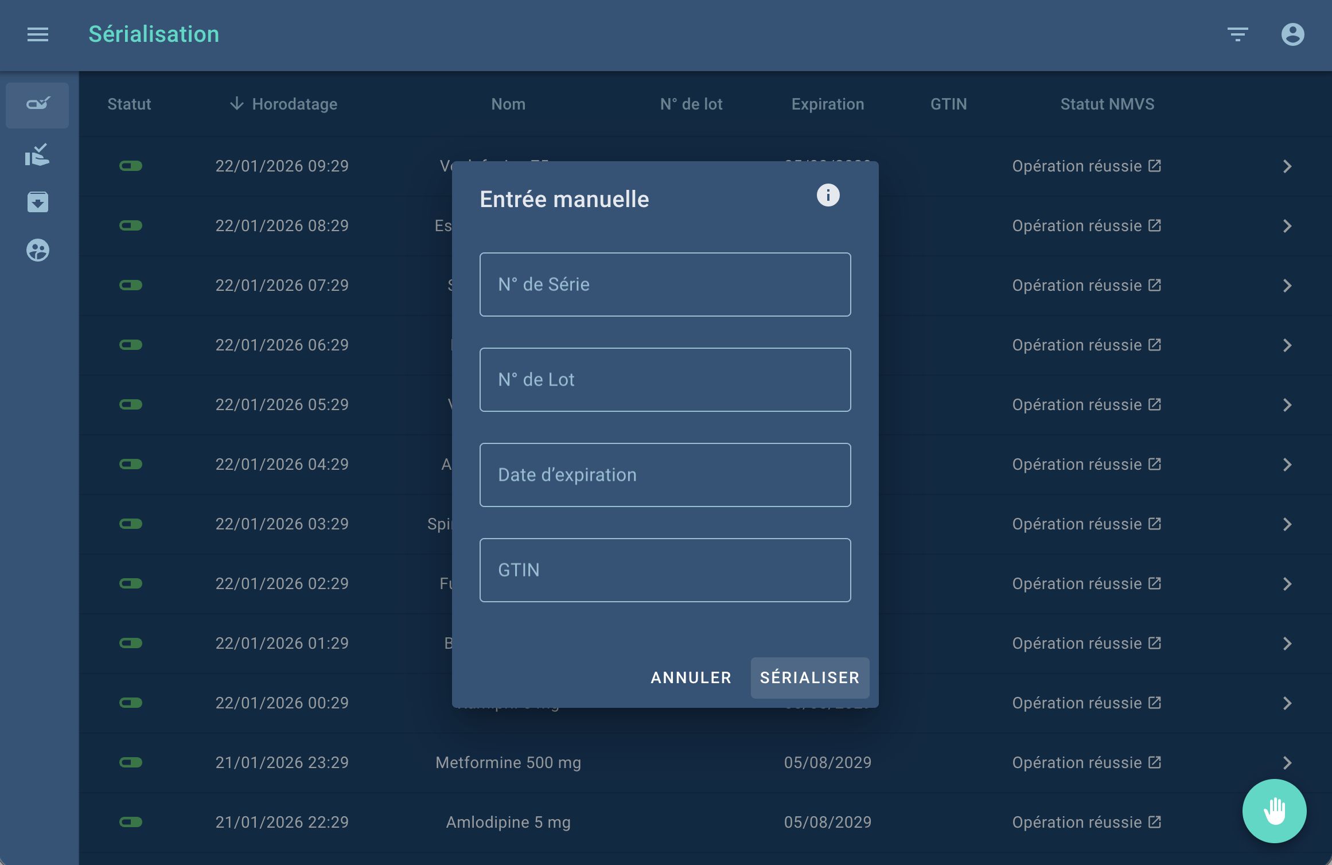Open external link icon for 09:29 row
1332x865 pixels.
(x=1155, y=166)
